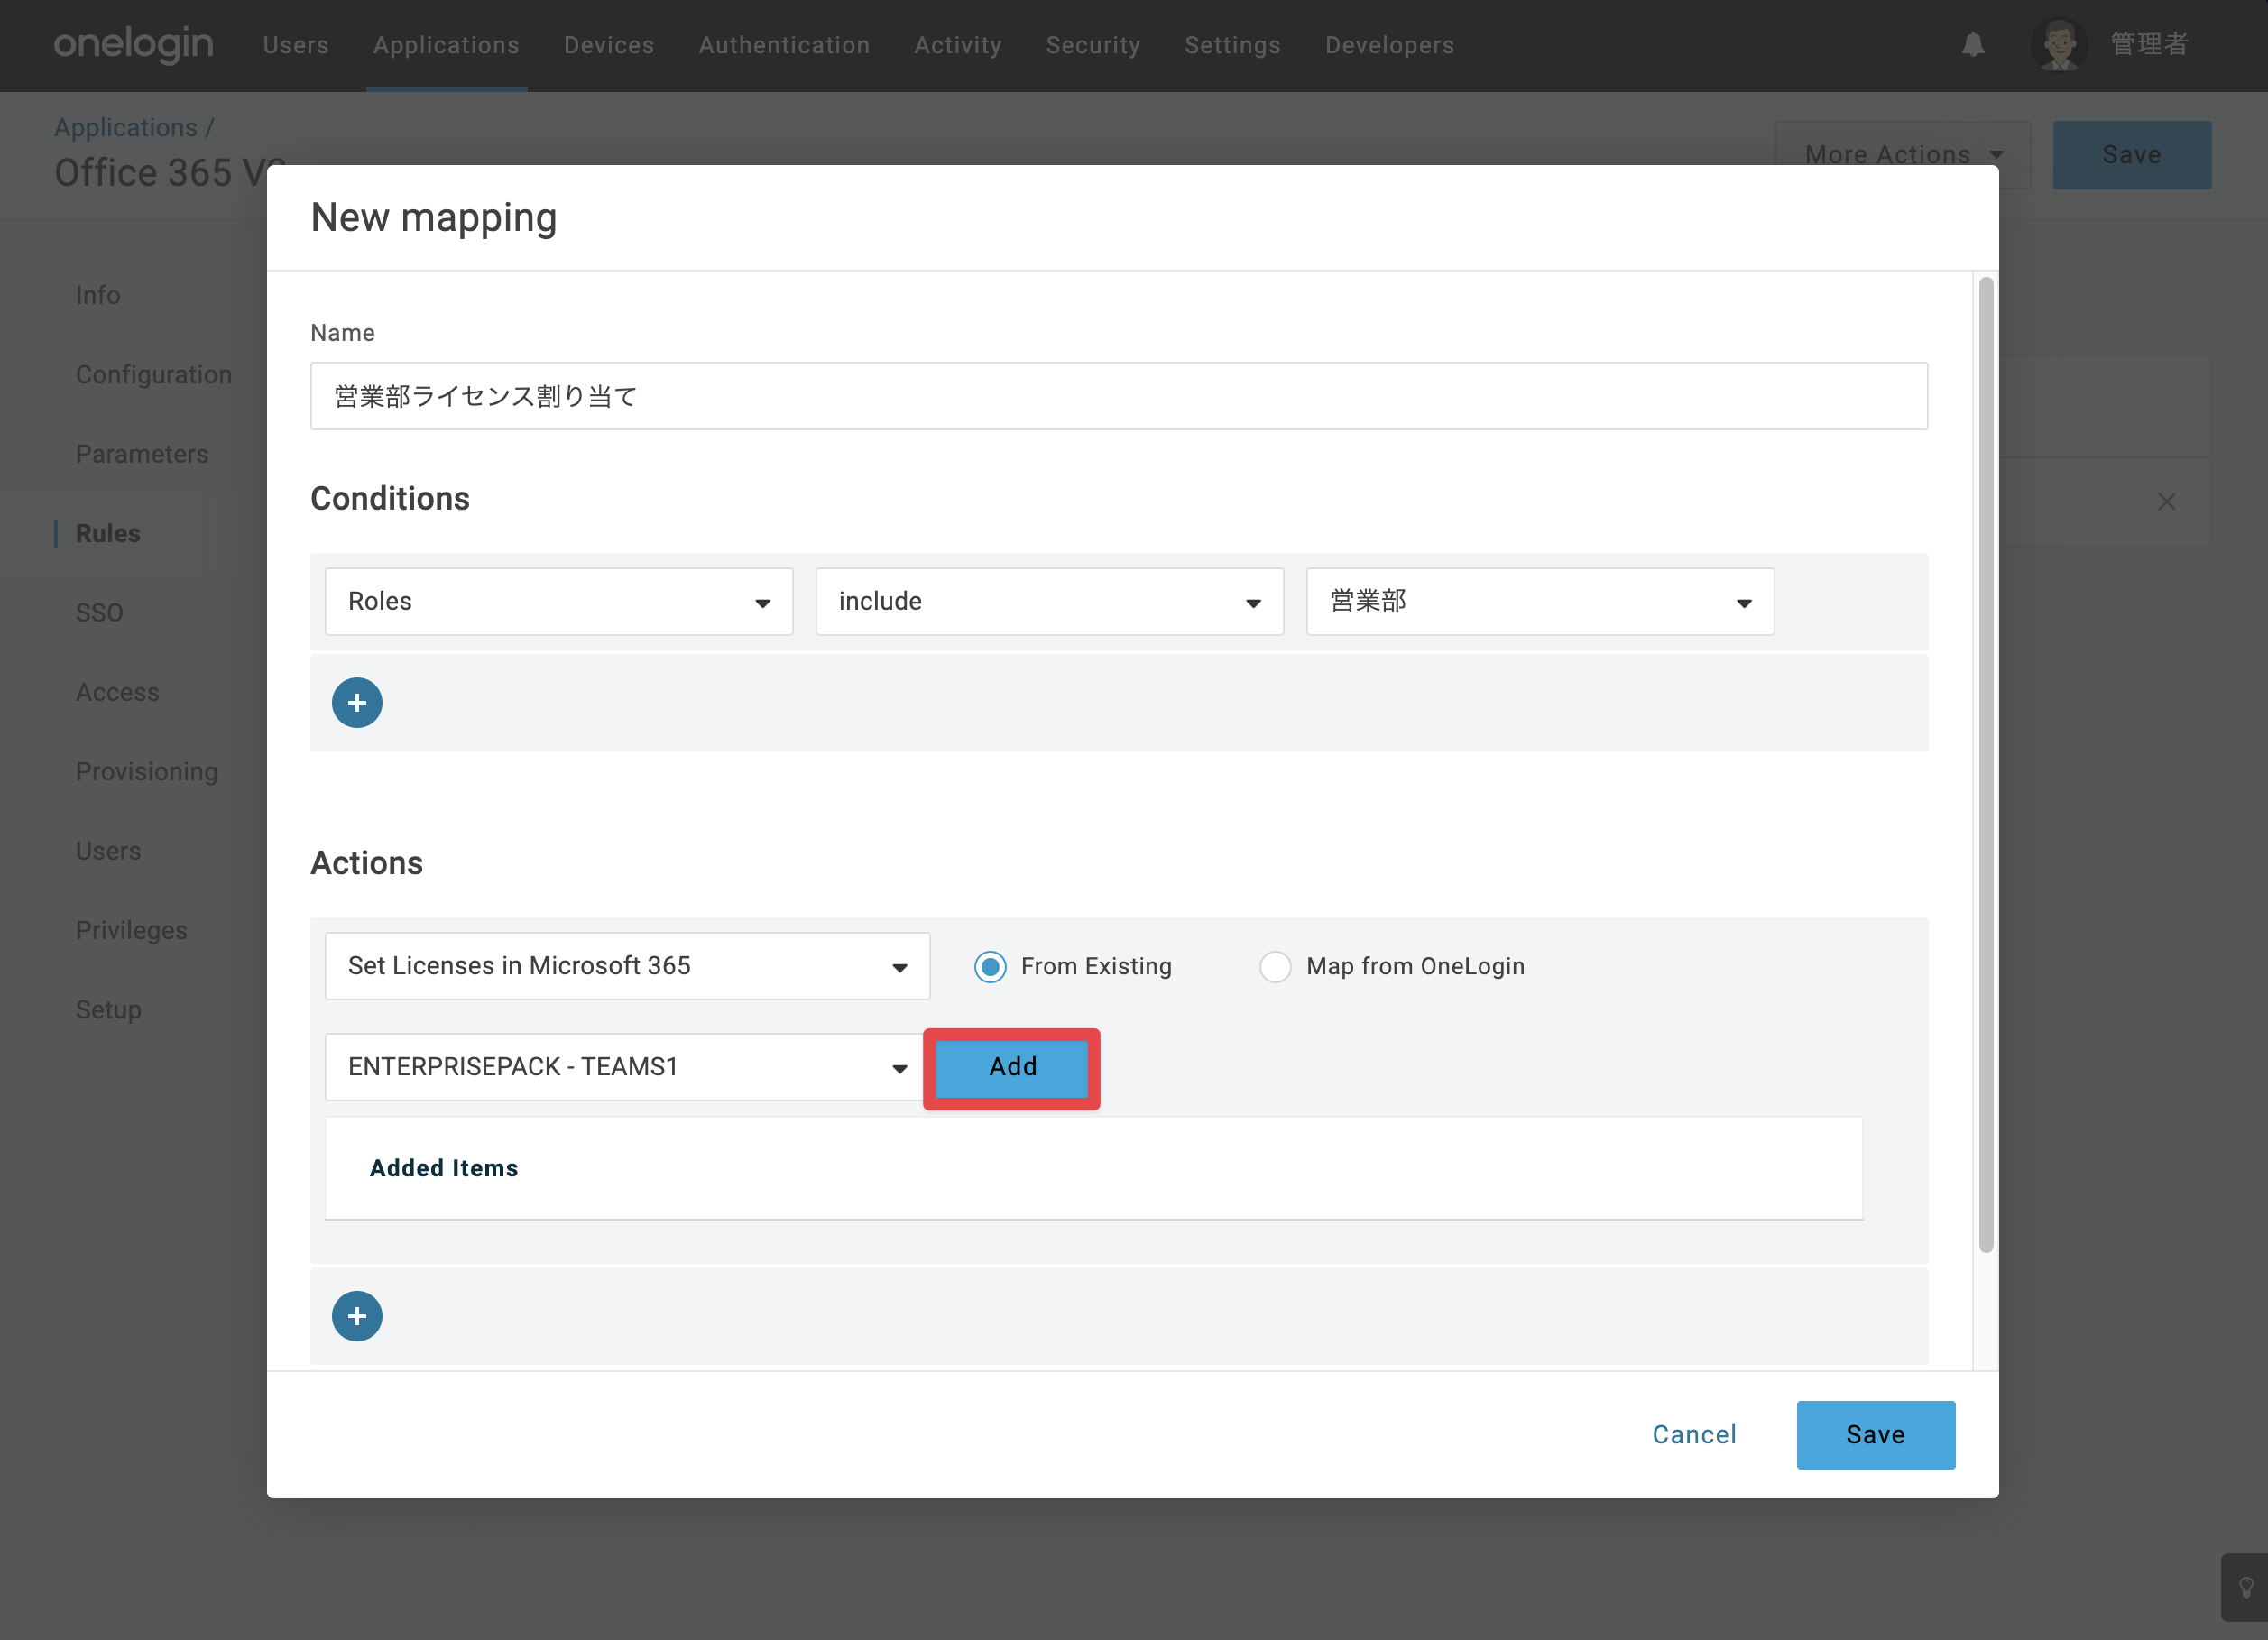Switch to the Users sidebar tab
Screen dimensions: 2268x1640
click(108, 851)
